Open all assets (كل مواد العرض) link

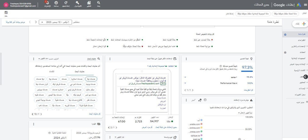pyautogui.click(x=147, y=127)
